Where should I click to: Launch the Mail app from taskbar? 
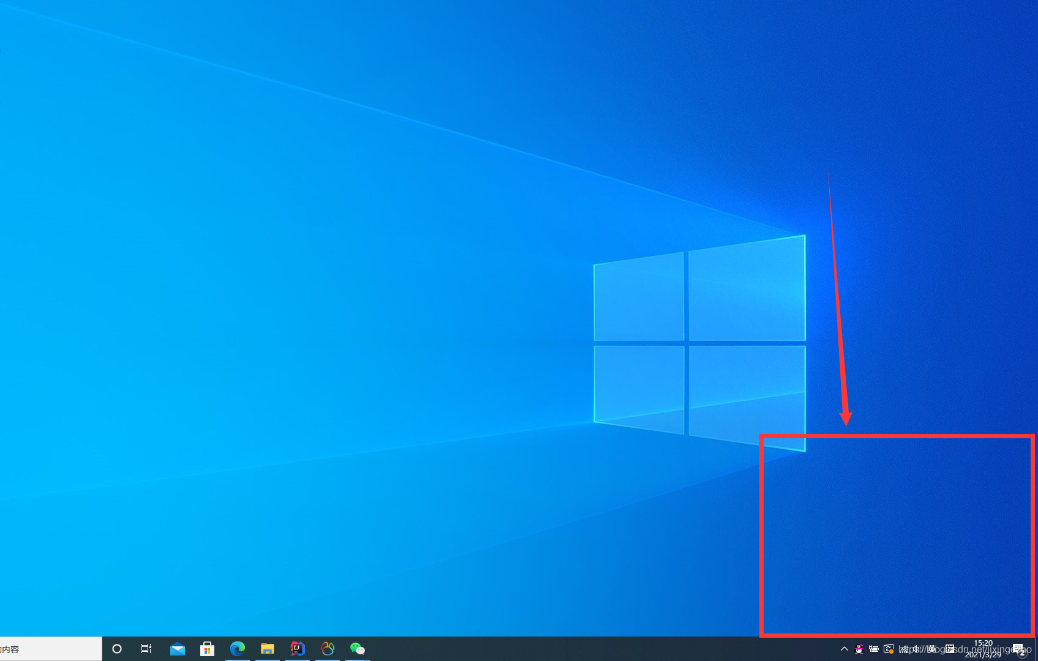pos(178,649)
